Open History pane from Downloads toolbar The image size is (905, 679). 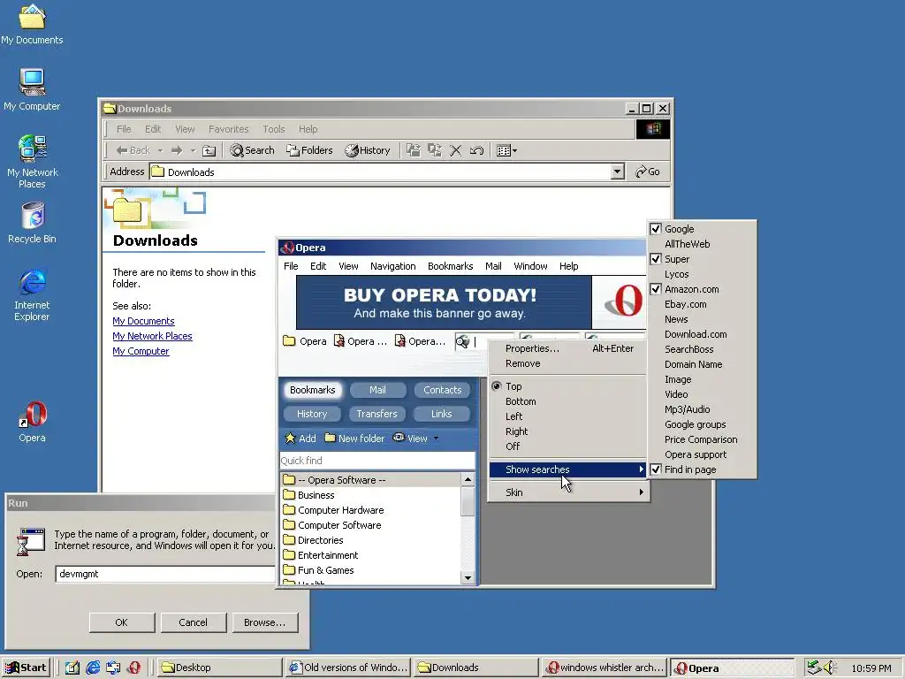pyautogui.click(x=368, y=150)
